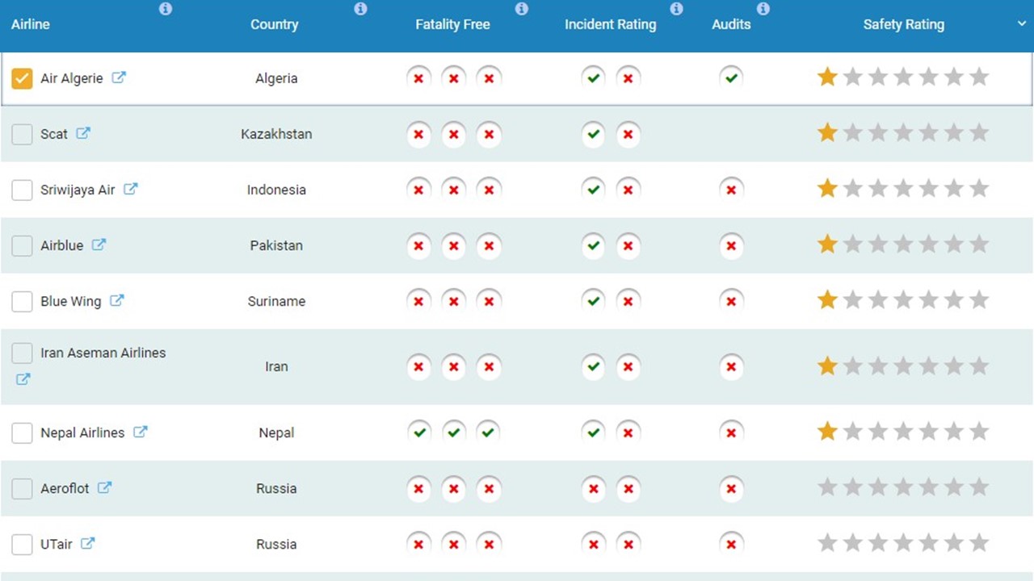Click Air Algerie's green audit checkmark
Image resolution: width=1034 pixels, height=581 pixels.
(x=731, y=78)
